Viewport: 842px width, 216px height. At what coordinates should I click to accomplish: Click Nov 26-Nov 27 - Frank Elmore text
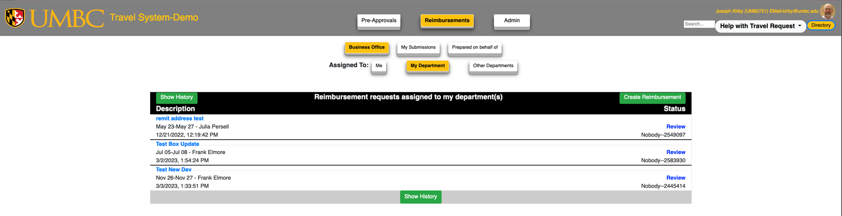pos(194,178)
